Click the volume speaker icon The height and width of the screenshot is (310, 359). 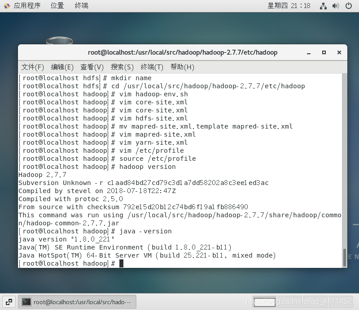click(x=336, y=6)
